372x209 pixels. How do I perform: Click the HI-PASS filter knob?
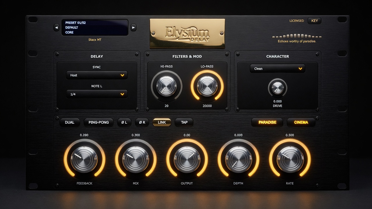(167, 86)
